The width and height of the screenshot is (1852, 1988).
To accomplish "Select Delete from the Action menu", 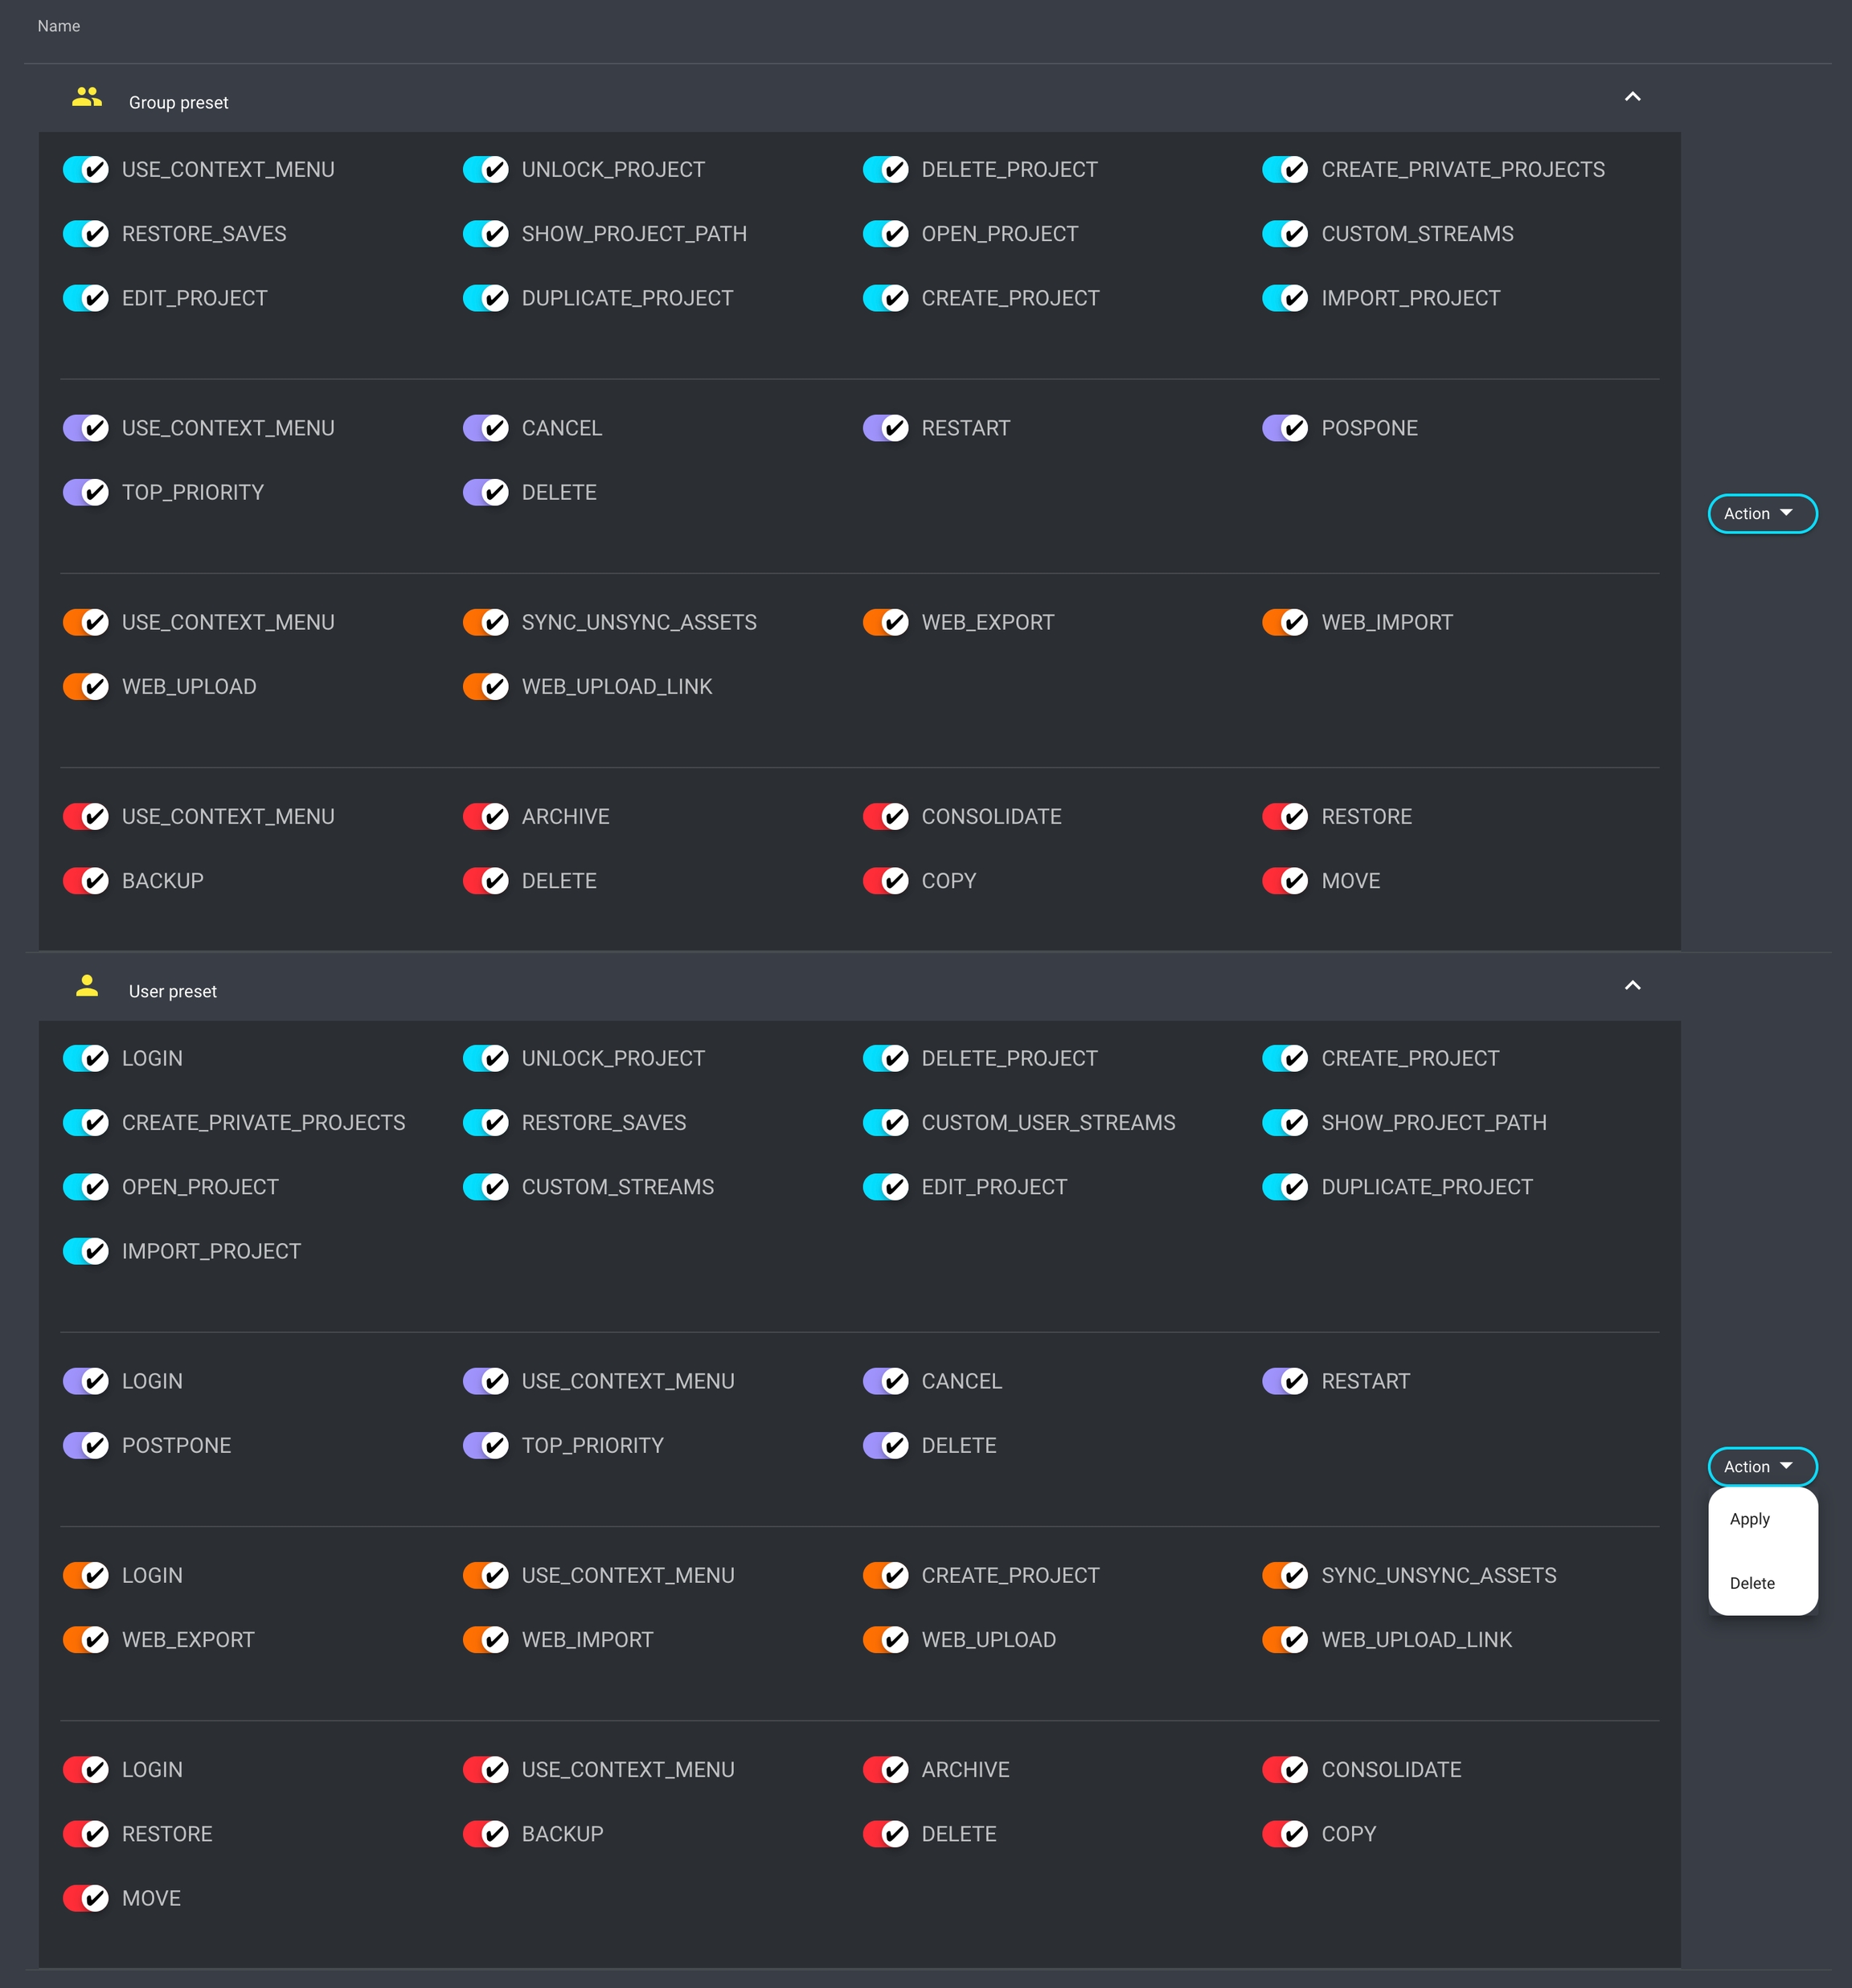I will coord(1752,1584).
